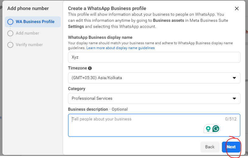Click the 0/512 character counter
The width and height of the screenshot is (248, 158).
click(x=231, y=119)
